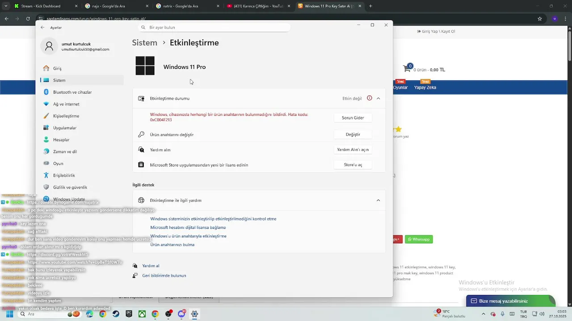Open Bize mesaj yazabilirsiniz chat widget
The height and width of the screenshot is (321, 572).
pos(510,301)
